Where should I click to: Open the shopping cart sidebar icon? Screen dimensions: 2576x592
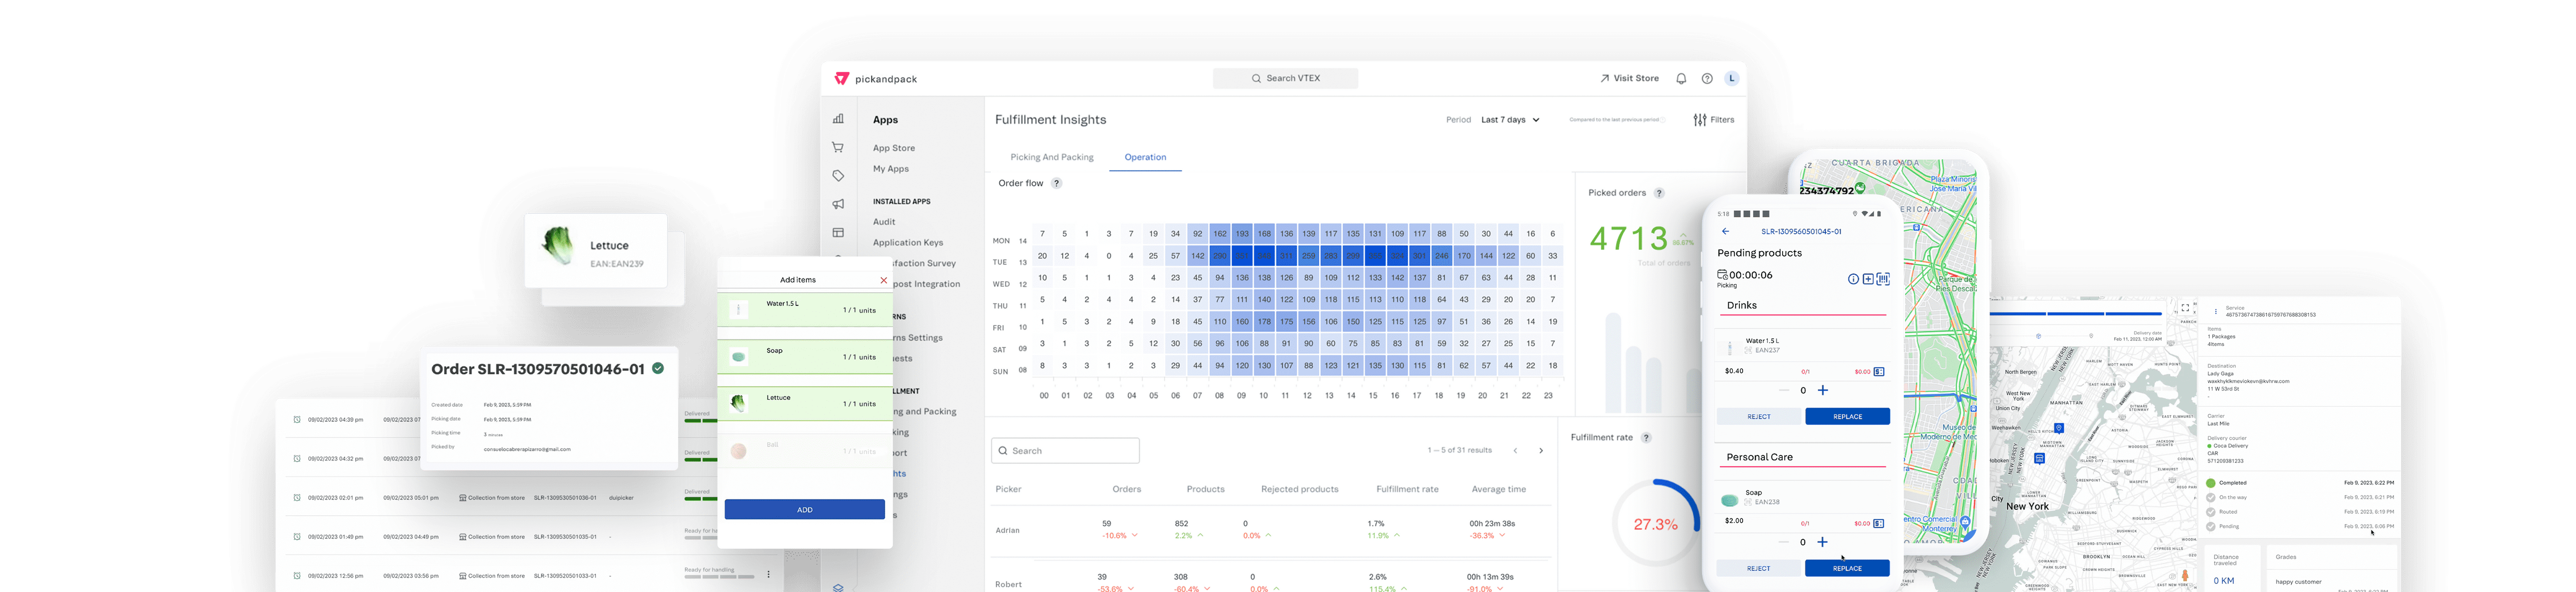[838, 148]
